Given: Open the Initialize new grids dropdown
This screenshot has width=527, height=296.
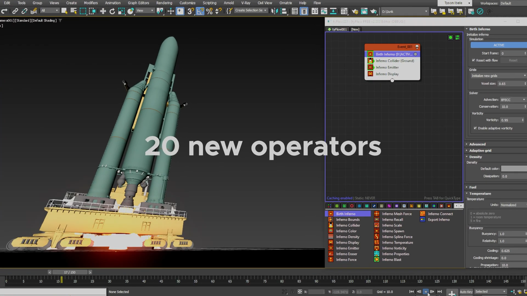Looking at the screenshot, I should pyautogui.click(x=498, y=76).
